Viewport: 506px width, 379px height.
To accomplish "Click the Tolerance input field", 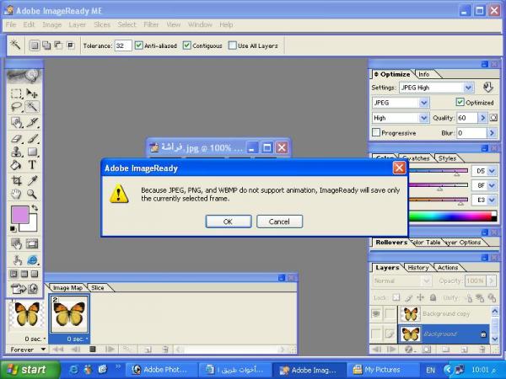I will [123, 45].
